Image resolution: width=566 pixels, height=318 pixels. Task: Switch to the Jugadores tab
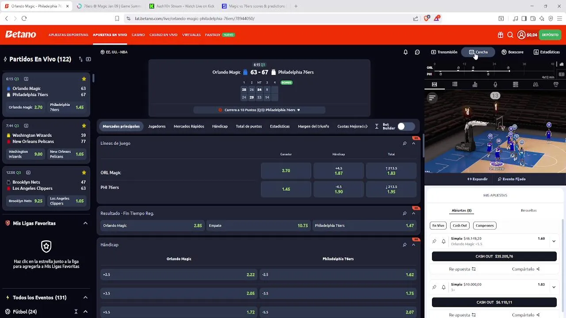click(157, 126)
